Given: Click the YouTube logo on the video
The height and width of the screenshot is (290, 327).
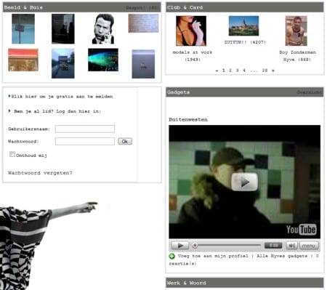Looking at the screenshot, I should click(301, 230).
